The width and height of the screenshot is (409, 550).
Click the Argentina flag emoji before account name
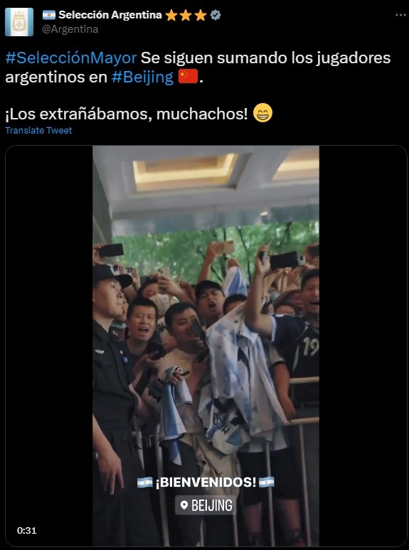[49, 15]
